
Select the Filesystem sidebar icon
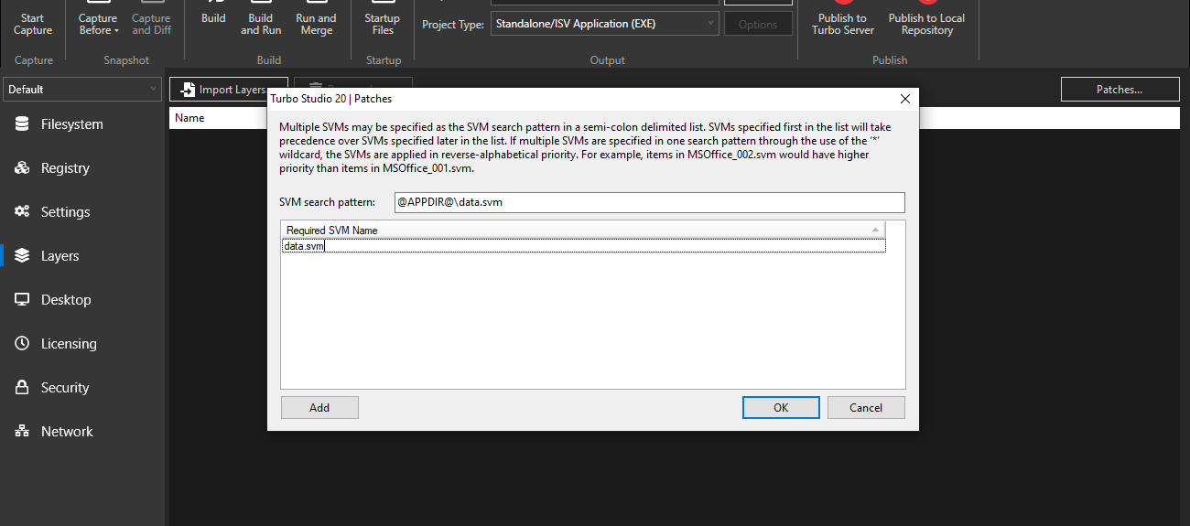click(22, 124)
